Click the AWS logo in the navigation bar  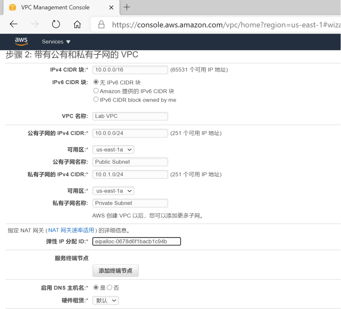pos(21,42)
